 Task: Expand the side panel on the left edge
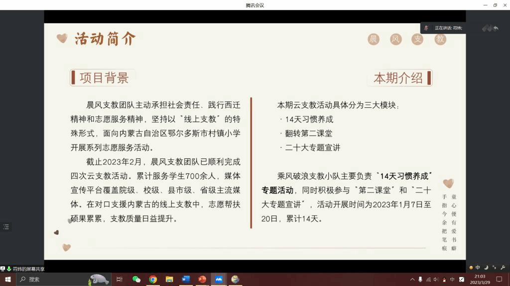6,227
